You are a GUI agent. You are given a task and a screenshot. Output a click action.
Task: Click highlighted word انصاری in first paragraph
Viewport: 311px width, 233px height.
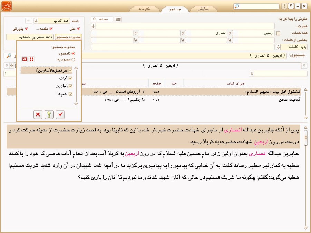tap(233, 130)
